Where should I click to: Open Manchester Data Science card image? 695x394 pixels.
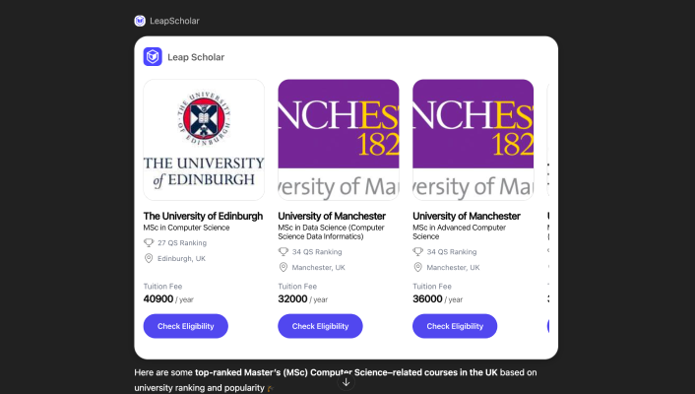[339, 140]
